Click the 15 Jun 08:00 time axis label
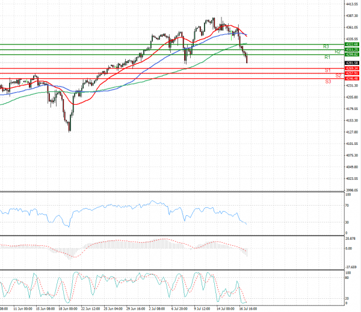The width and height of the screenshot is (361, 312). tap(45, 309)
